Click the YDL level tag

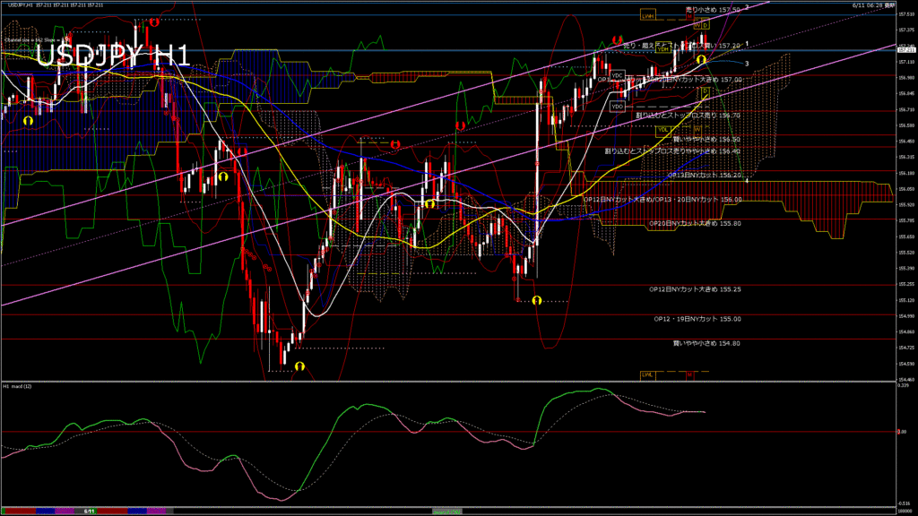(x=664, y=129)
